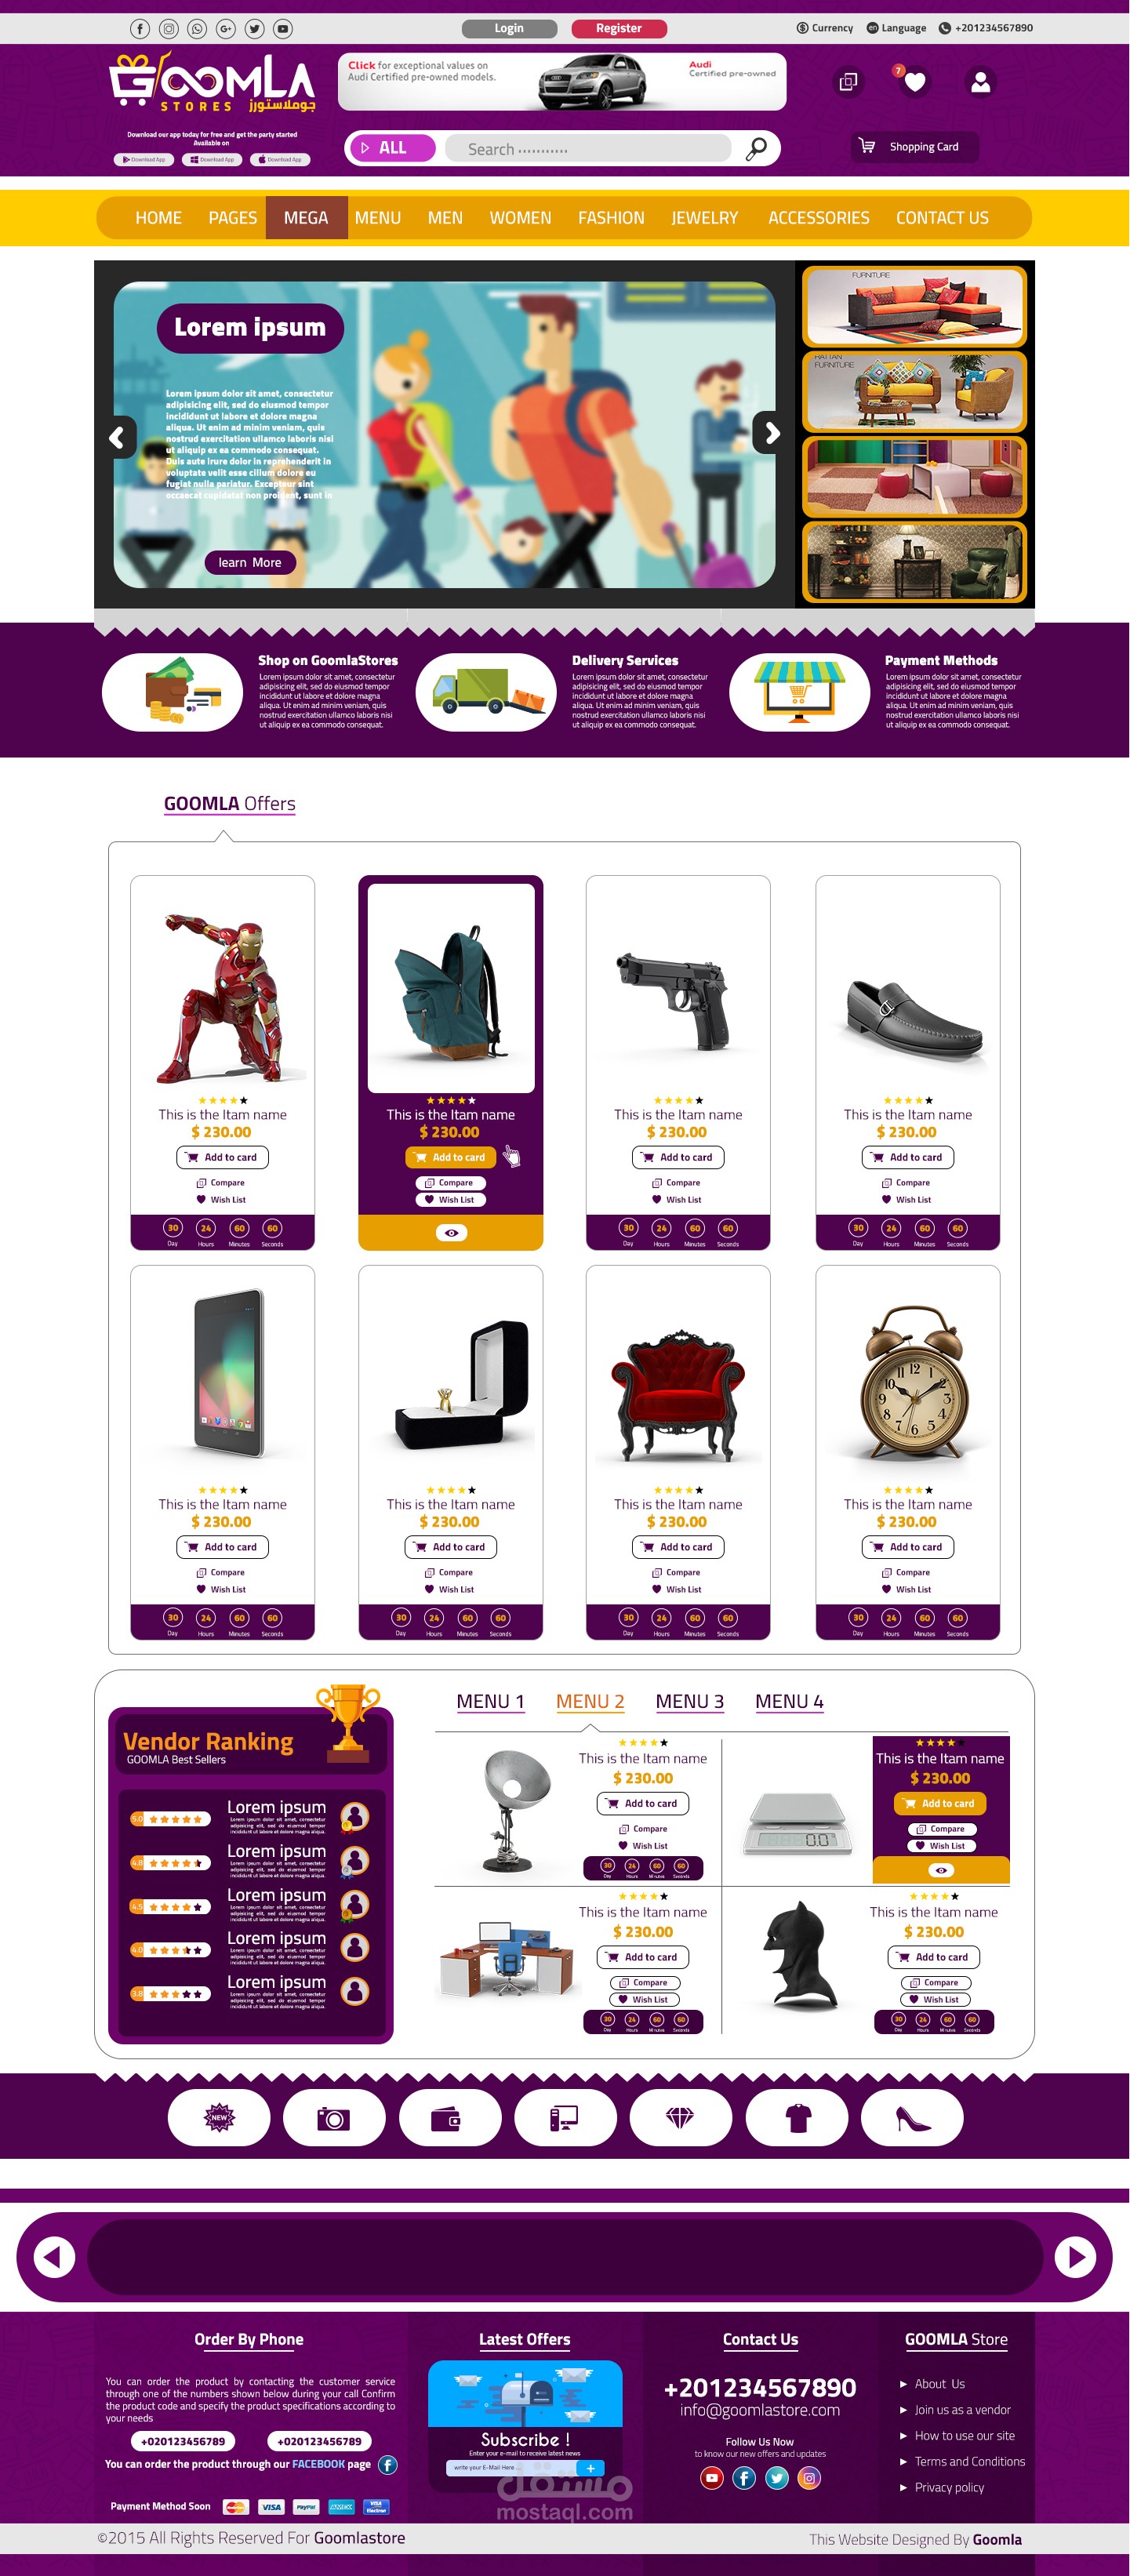Open the compare icon in header
Image resolution: width=1130 pixels, height=2576 pixels.
(x=848, y=82)
